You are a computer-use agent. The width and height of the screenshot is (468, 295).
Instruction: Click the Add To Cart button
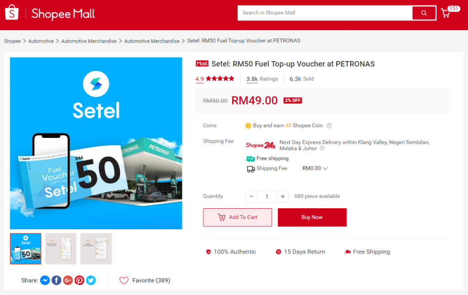pos(237,217)
